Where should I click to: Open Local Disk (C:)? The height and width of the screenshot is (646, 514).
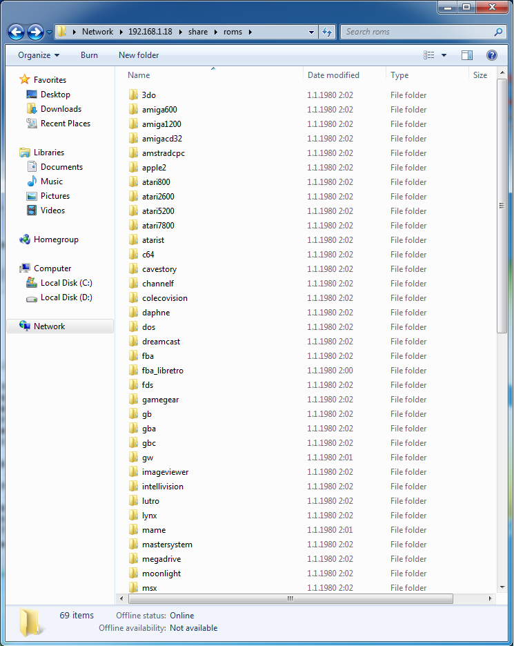pos(66,283)
